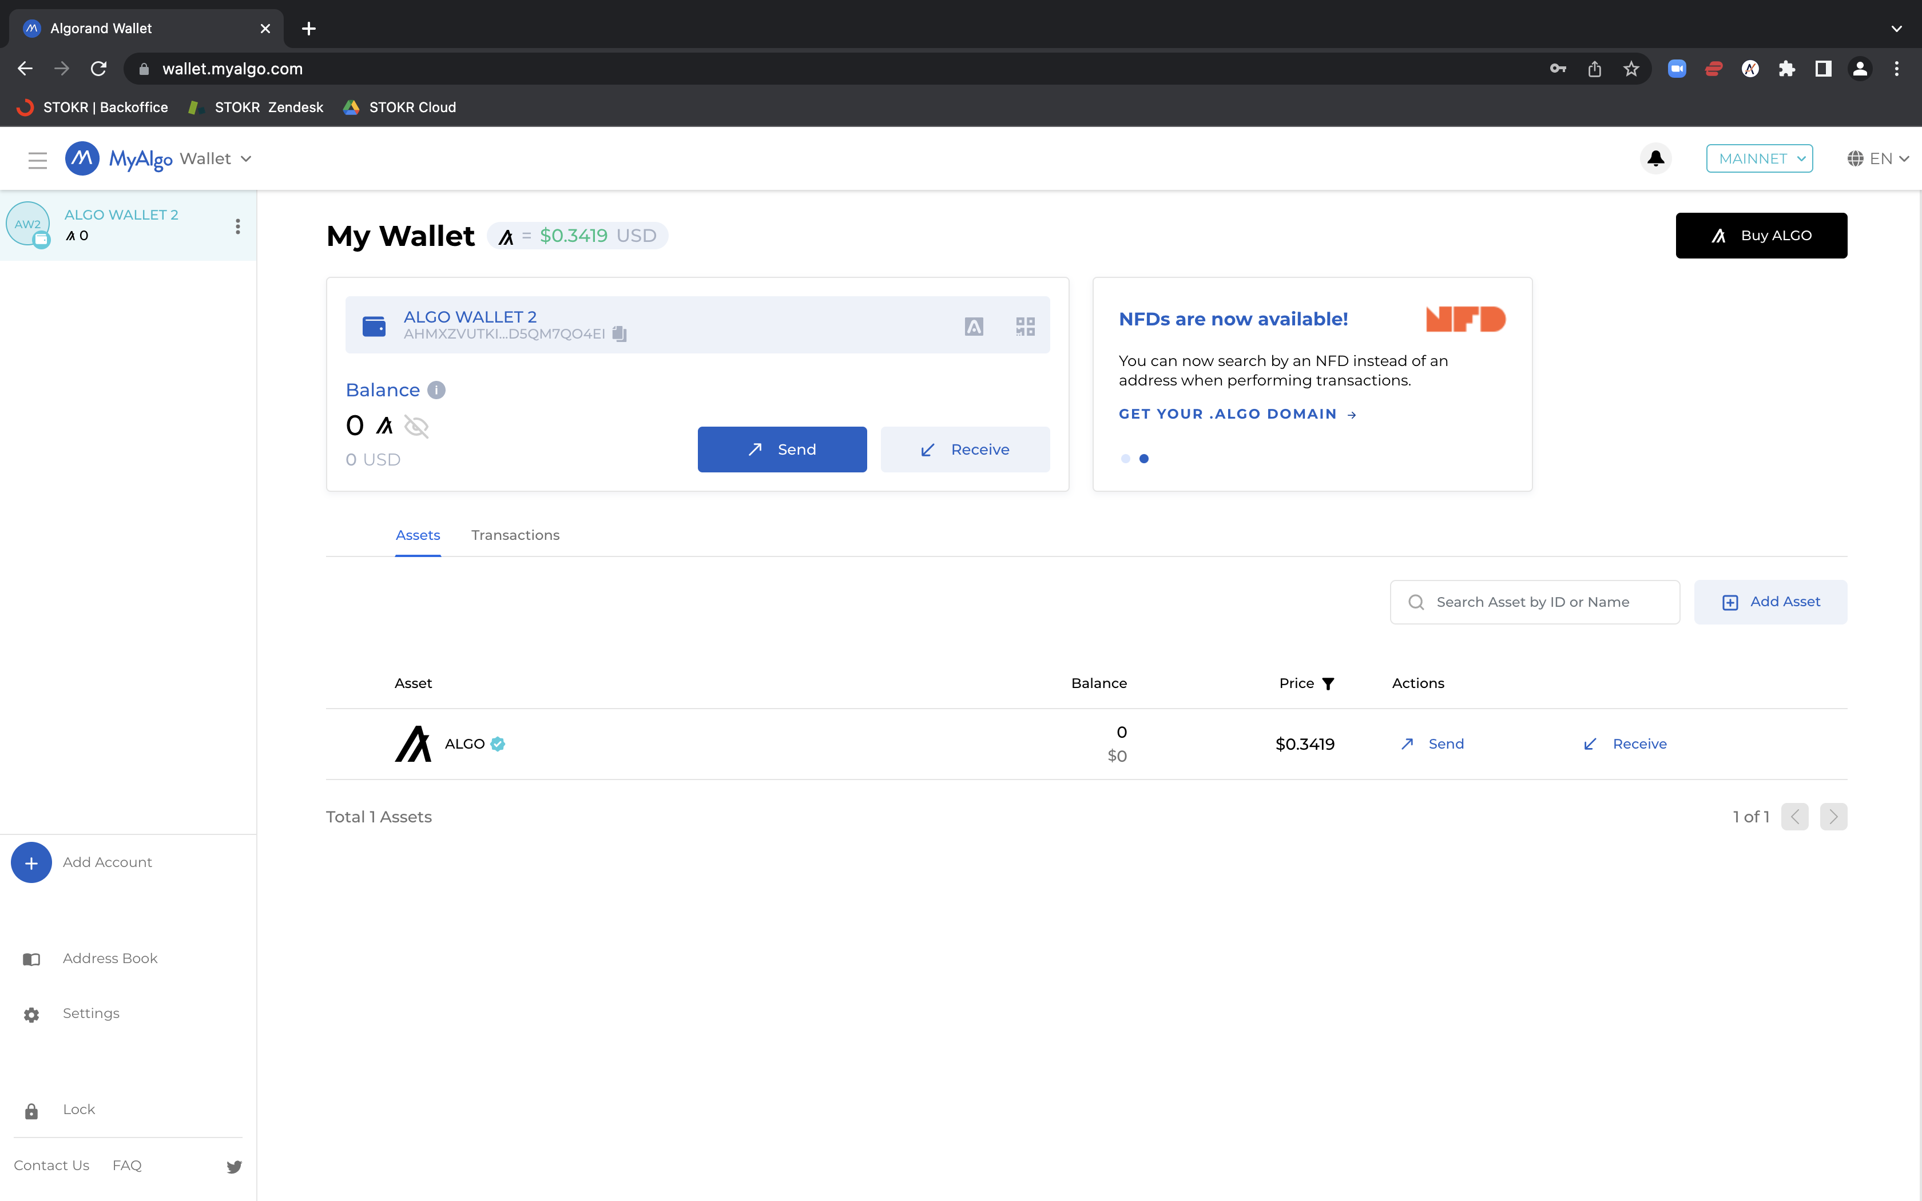Screen dimensions: 1922x1201
Task: Click the AW2 account avatar
Action: pos(28,224)
